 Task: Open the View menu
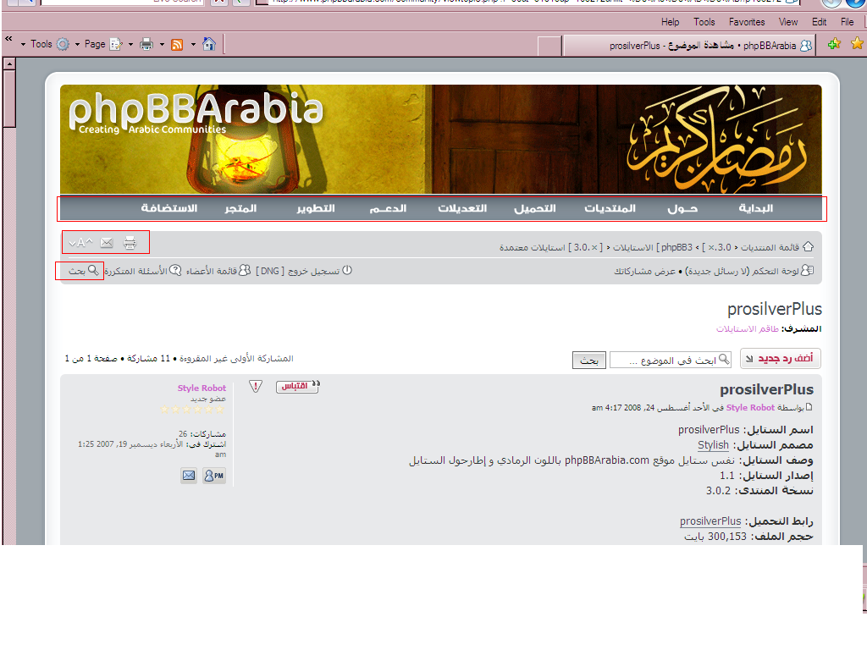coord(788,22)
